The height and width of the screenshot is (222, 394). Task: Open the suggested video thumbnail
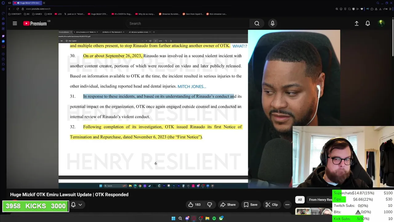click(x=313, y=212)
